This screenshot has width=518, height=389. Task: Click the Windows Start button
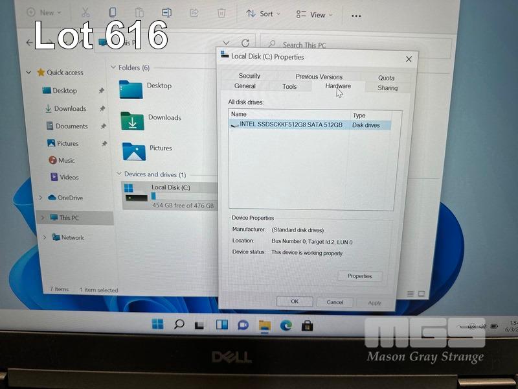(157, 324)
